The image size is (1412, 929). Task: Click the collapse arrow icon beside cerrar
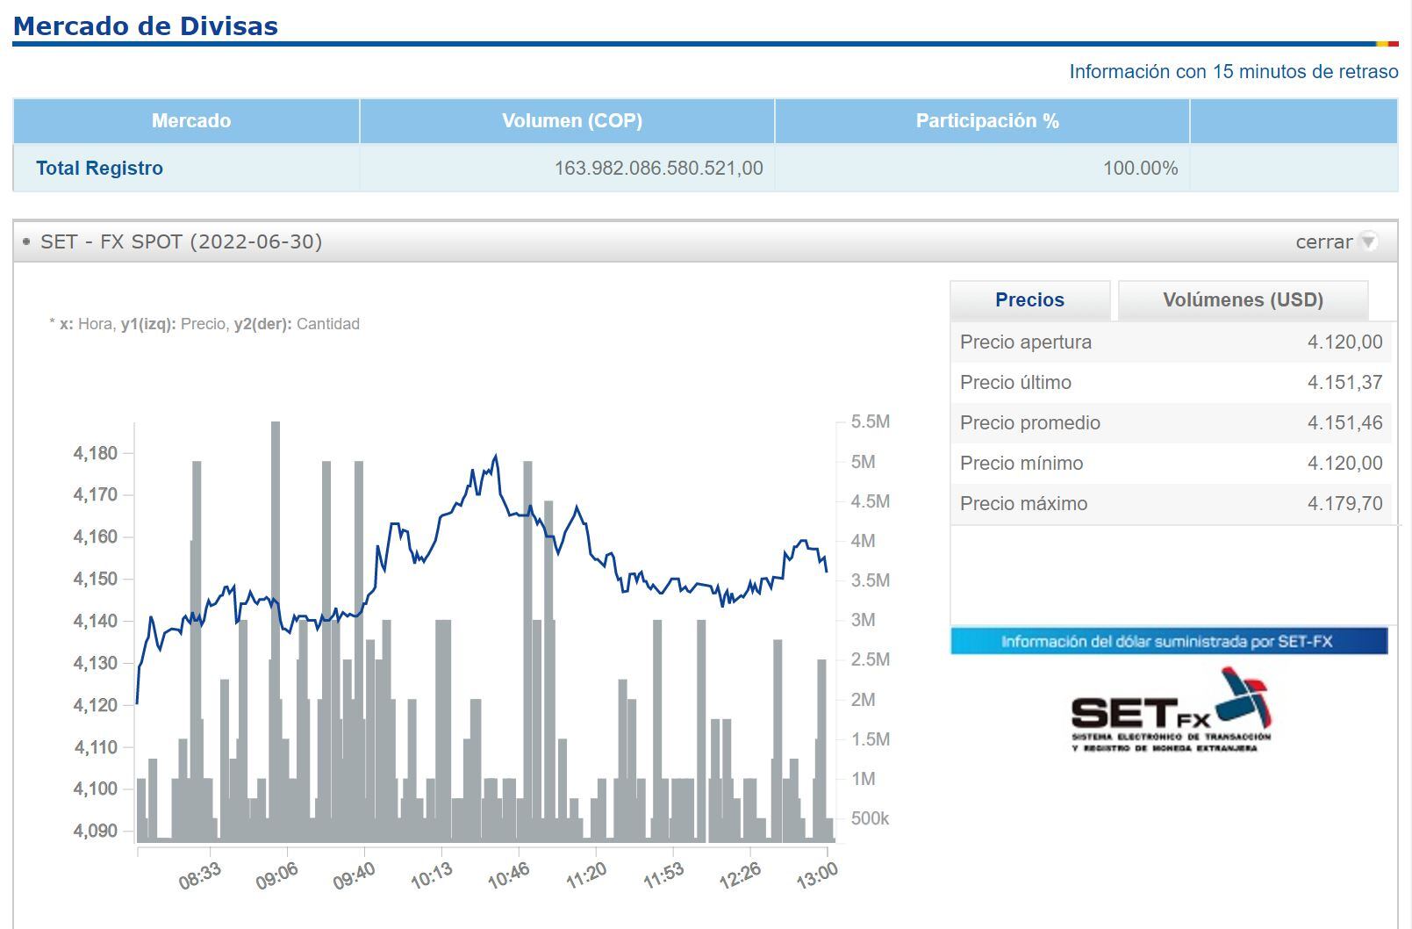point(1367,241)
